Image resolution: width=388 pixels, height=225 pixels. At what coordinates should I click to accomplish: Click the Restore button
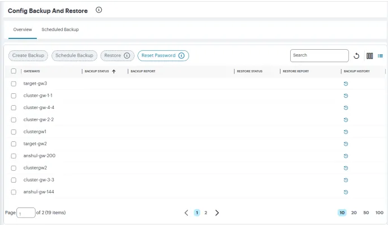coord(117,55)
